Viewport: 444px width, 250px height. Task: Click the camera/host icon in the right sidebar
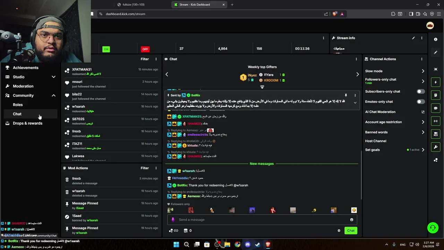(436, 134)
